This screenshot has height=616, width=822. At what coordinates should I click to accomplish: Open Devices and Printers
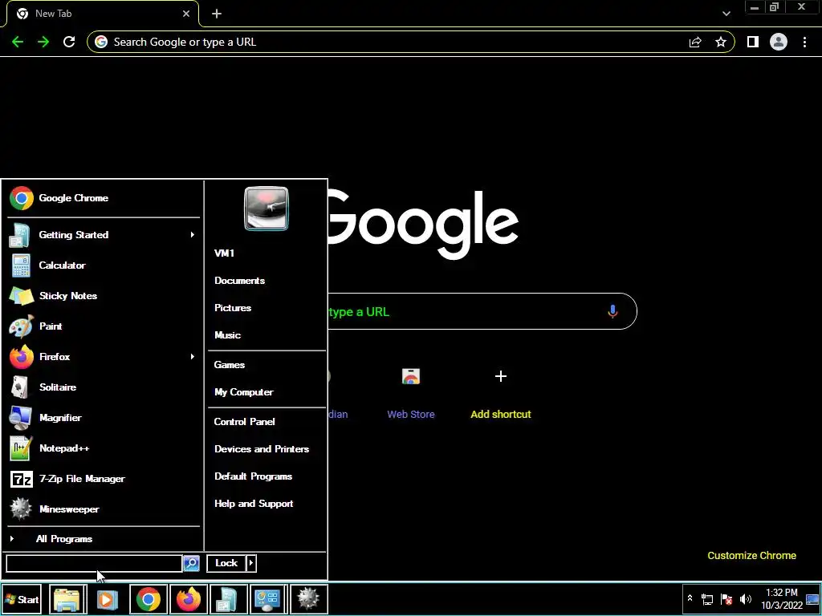point(267,449)
